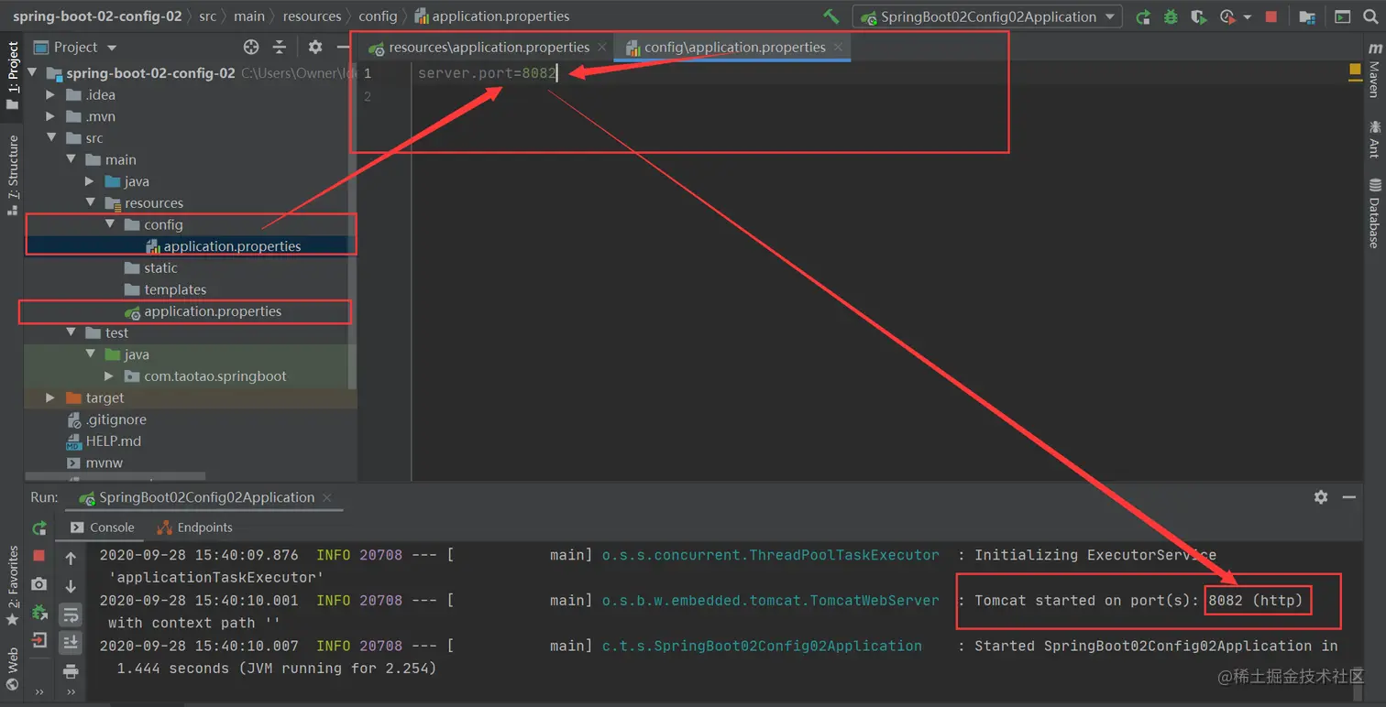Run with Coverage shield icon
The width and height of the screenshot is (1386, 707).
coord(1198,16)
